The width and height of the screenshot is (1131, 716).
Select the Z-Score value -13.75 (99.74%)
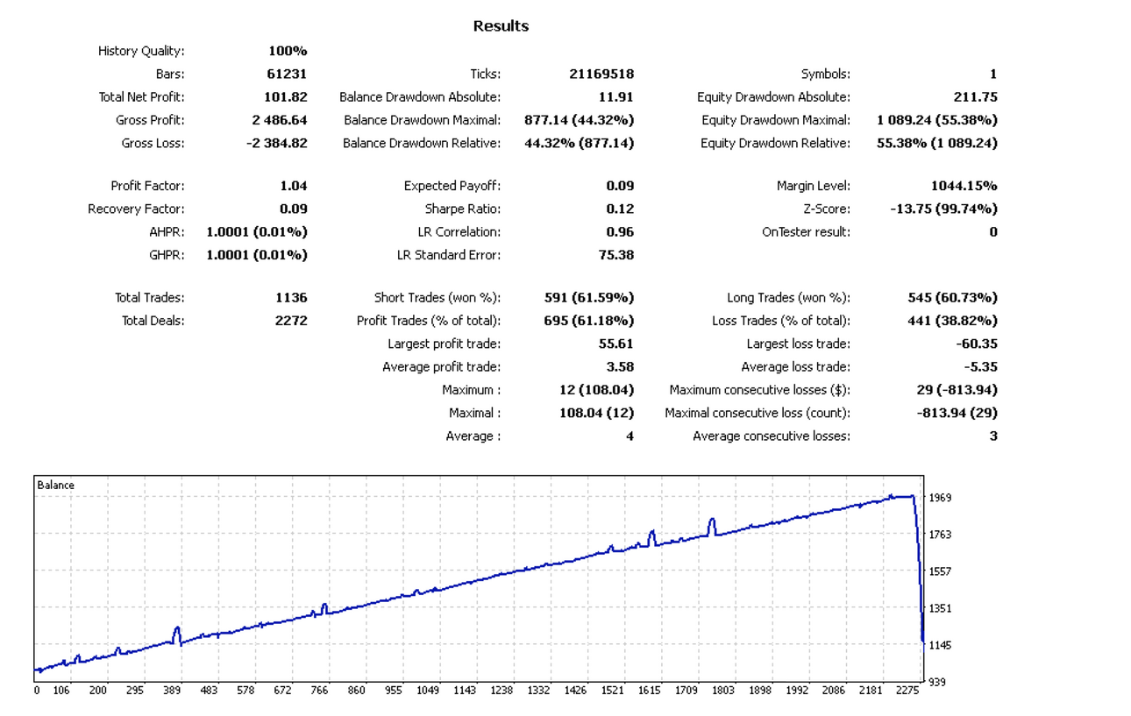(x=943, y=209)
